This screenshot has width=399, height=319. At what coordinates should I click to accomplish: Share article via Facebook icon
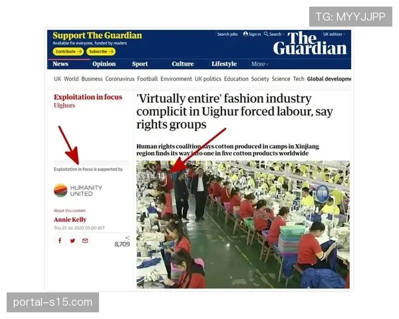tap(60, 241)
